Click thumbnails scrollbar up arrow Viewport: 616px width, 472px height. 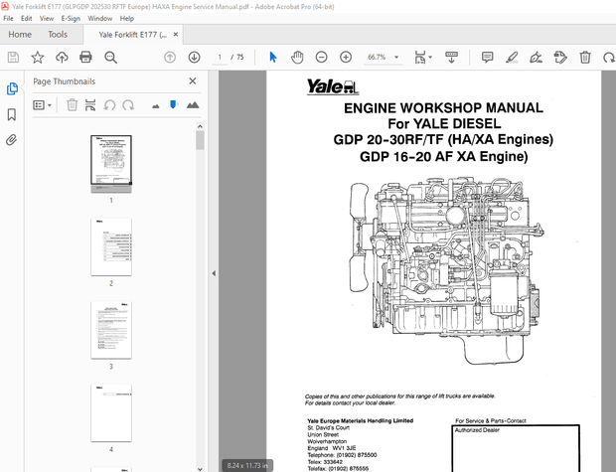point(200,126)
